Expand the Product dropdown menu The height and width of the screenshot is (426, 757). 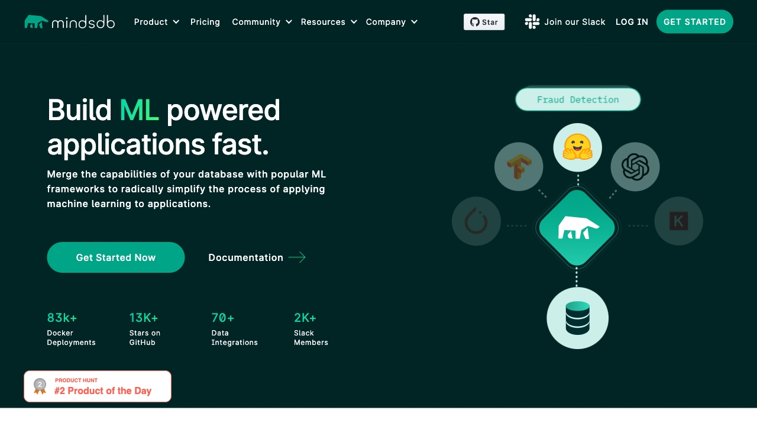click(x=156, y=22)
